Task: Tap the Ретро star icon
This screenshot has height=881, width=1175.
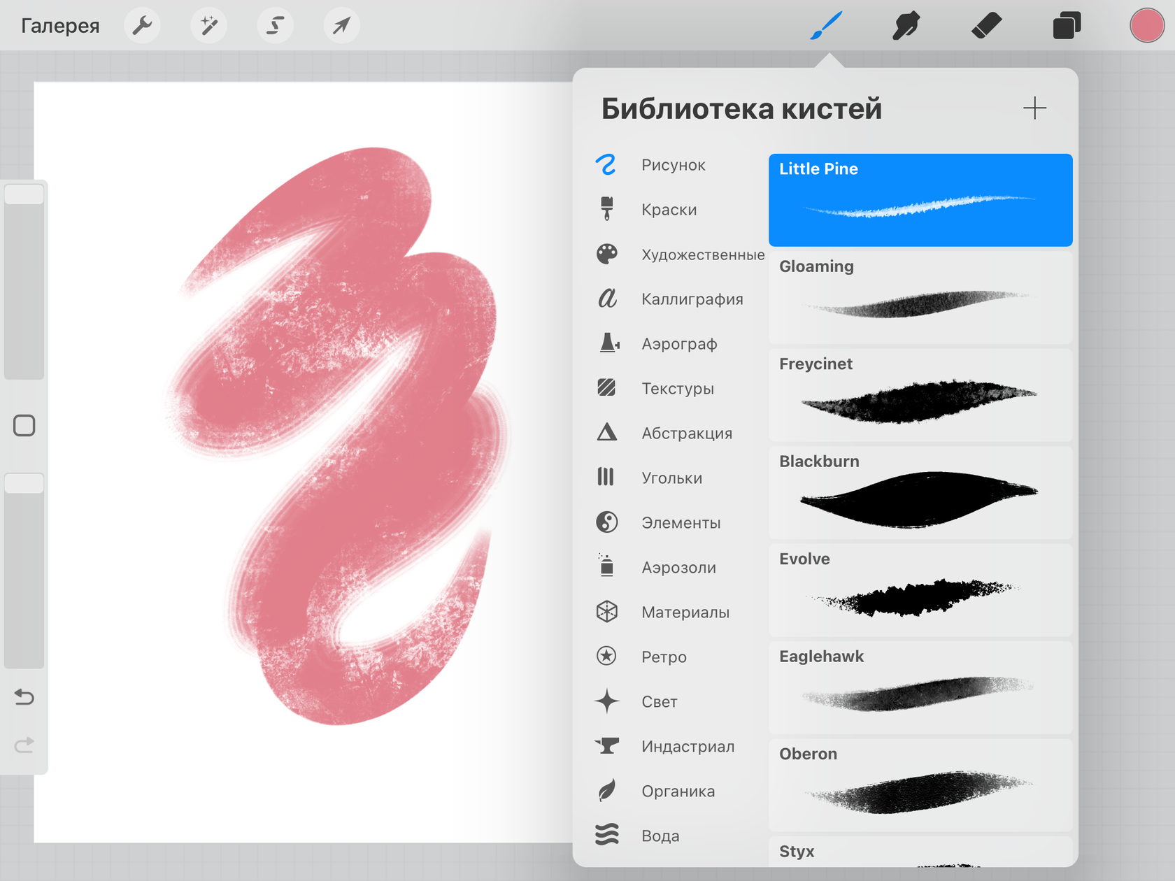Action: click(606, 656)
